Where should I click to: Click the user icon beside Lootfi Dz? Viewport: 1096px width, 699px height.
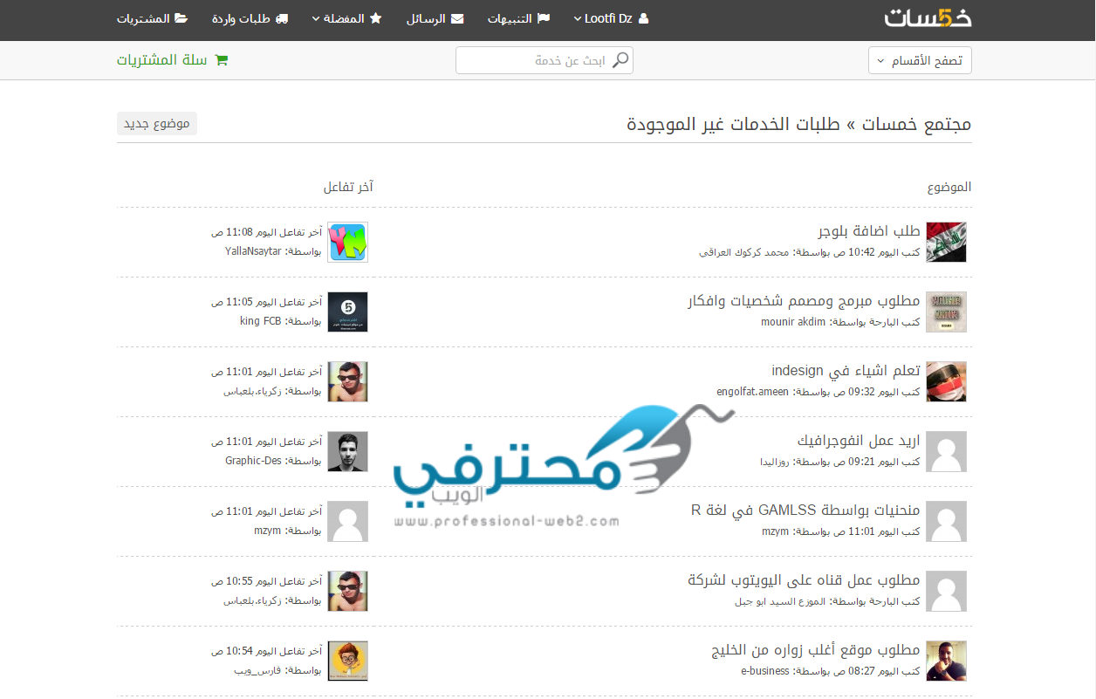[644, 18]
